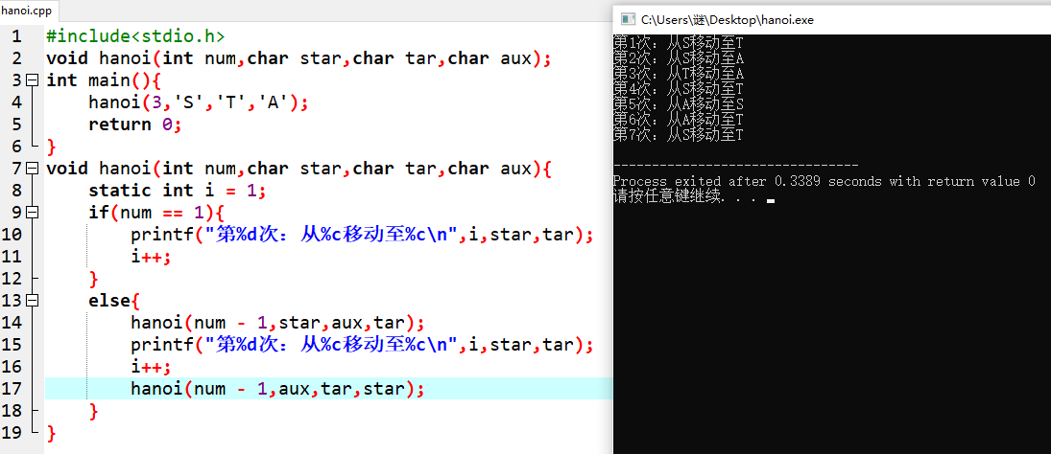Click the 'if(num == 1){' line
Viewport: 1051px width, 454px height.
click(156, 213)
